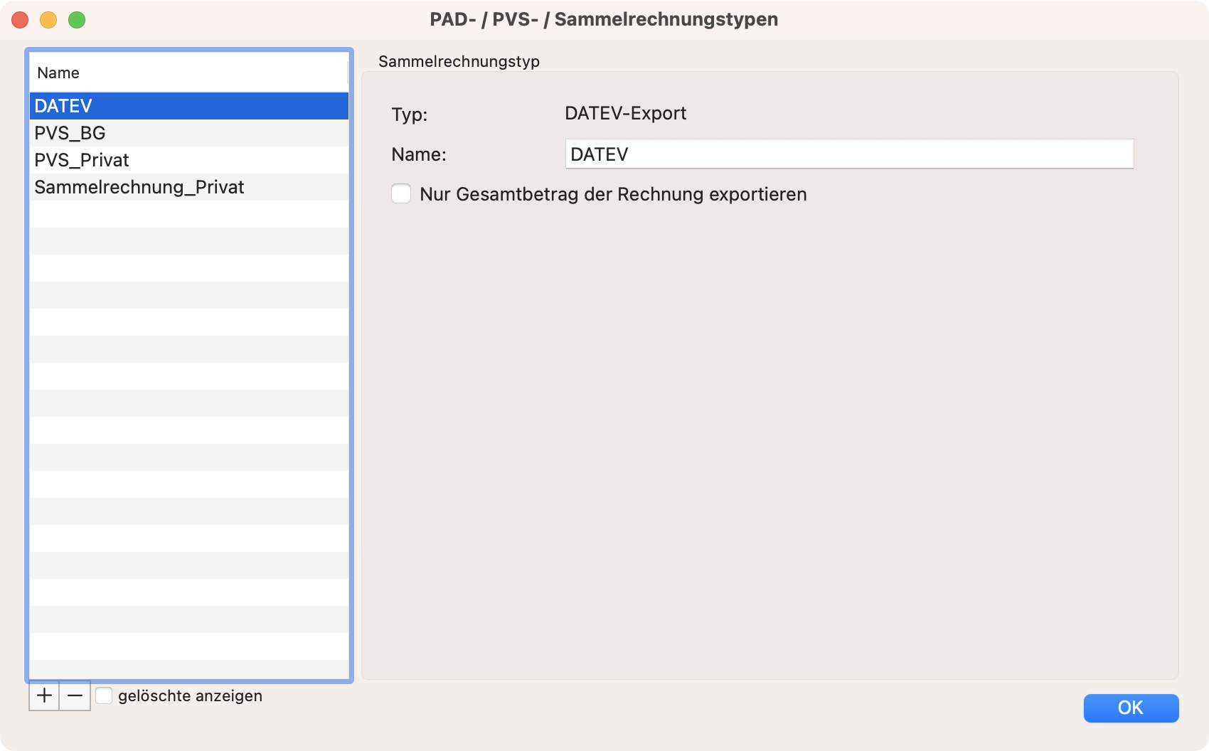The height and width of the screenshot is (751, 1209).
Task: Maximize the window with green button
Action: (77, 20)
